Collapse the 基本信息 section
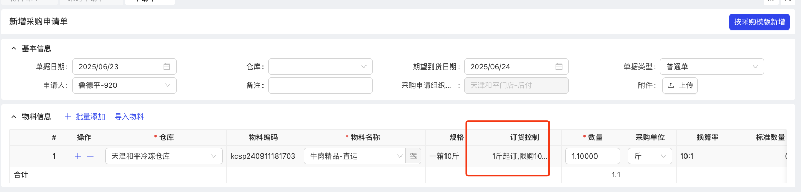This screenshot has height=192, width=801. [x=14, y=48]
